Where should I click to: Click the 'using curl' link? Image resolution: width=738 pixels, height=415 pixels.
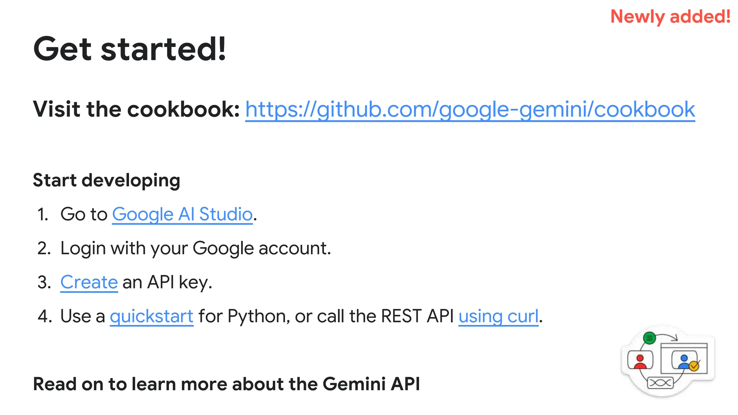pyautogui.click(x=498, y=316)
